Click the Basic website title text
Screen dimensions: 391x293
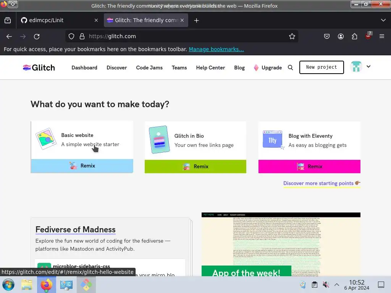77,135
